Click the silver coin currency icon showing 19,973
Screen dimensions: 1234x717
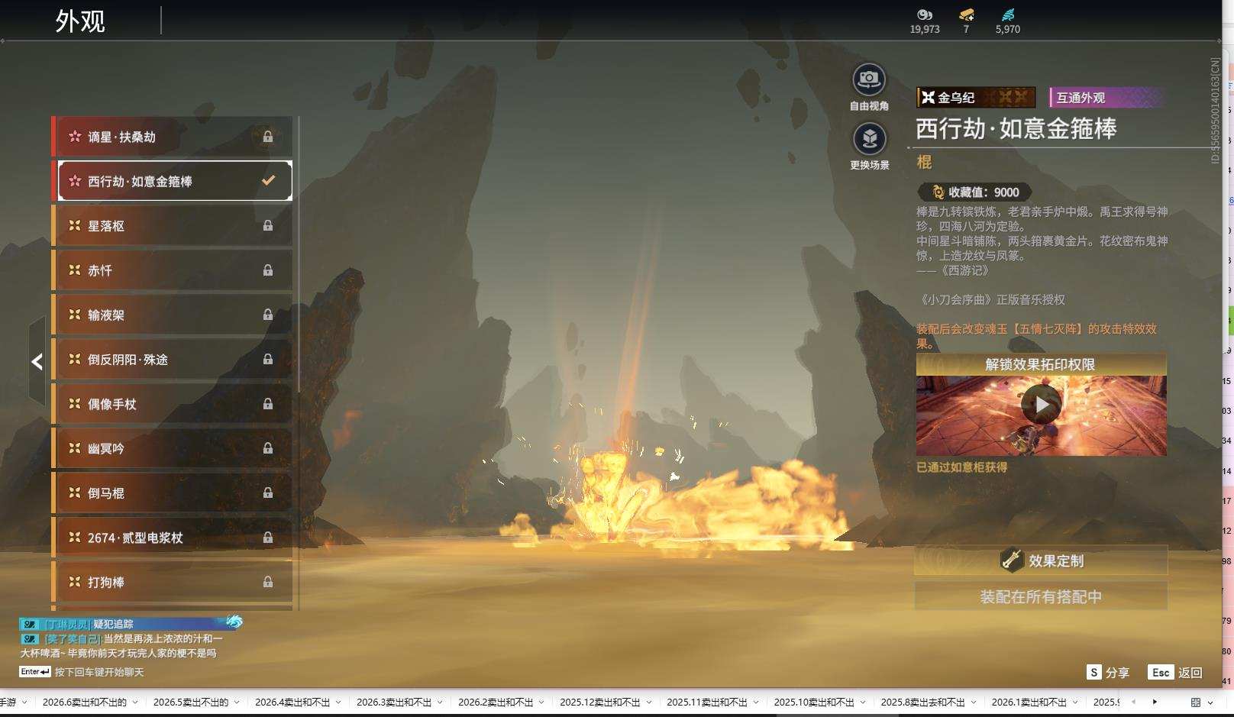[925, 15]
